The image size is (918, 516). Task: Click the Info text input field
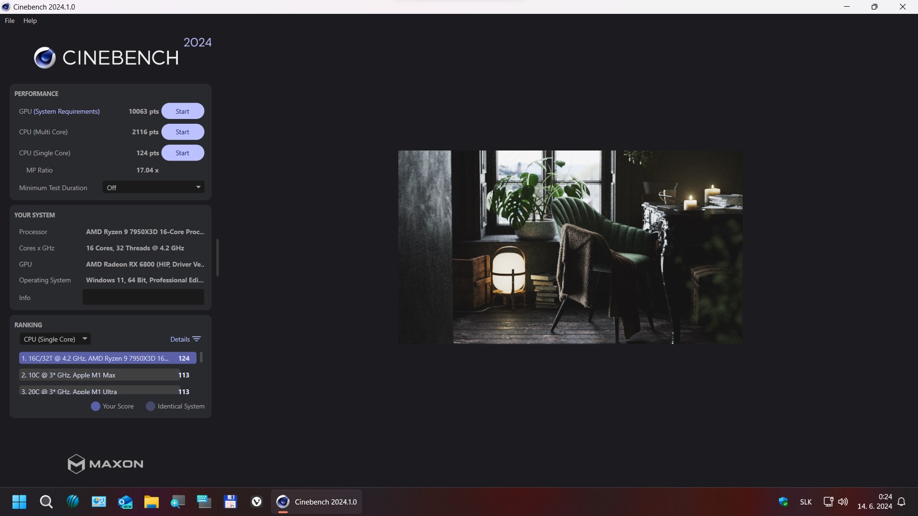click(x=143, y=297)
